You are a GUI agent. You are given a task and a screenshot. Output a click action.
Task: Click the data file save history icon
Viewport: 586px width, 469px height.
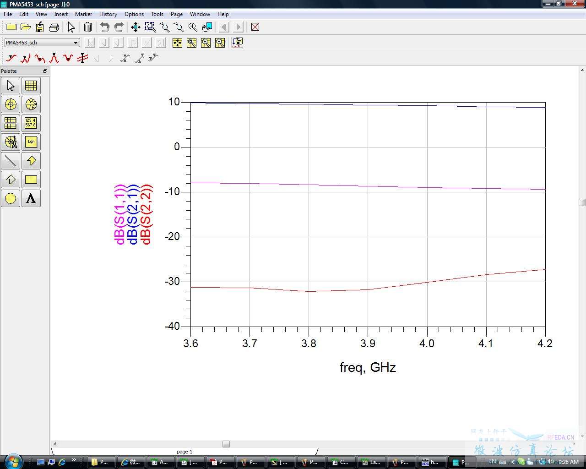237,43
